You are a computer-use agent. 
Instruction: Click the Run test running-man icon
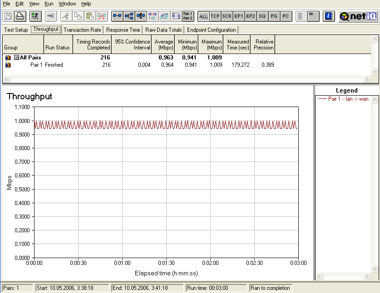35,16
